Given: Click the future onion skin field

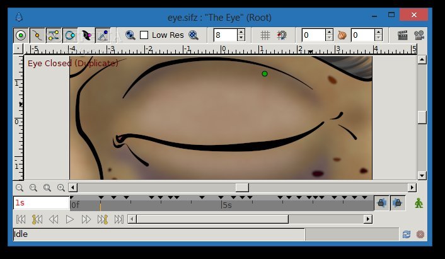Looking at the screenshot, I should click(x=362, y=35).
